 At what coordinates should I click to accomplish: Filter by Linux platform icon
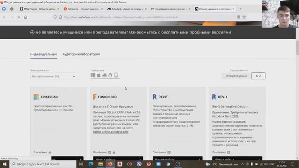tap(110, 75)
